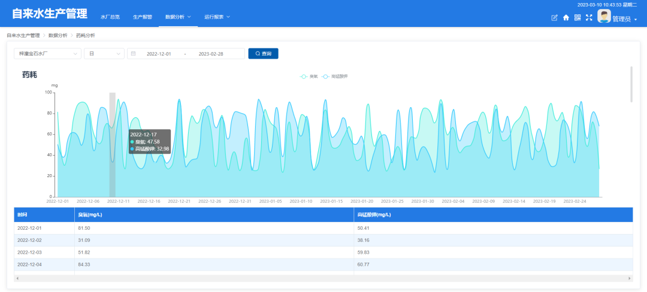The image size is (647, 292).
Task: Click x-axis label 2023-02-24
Action: tap(575, 202)
